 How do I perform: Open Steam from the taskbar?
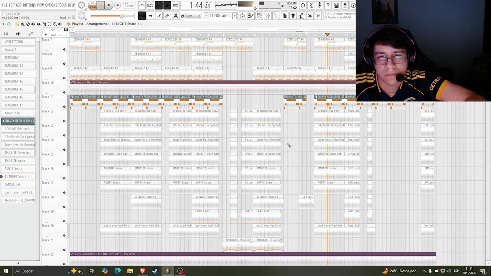155,271
